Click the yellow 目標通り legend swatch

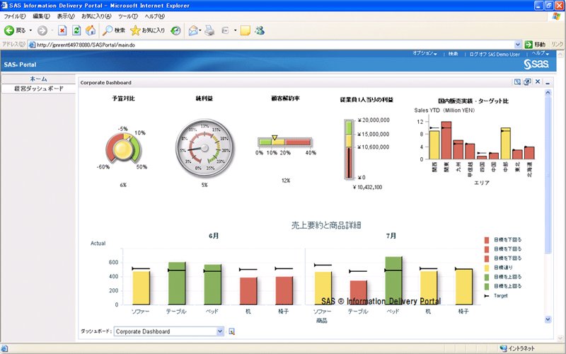[487, 268]
